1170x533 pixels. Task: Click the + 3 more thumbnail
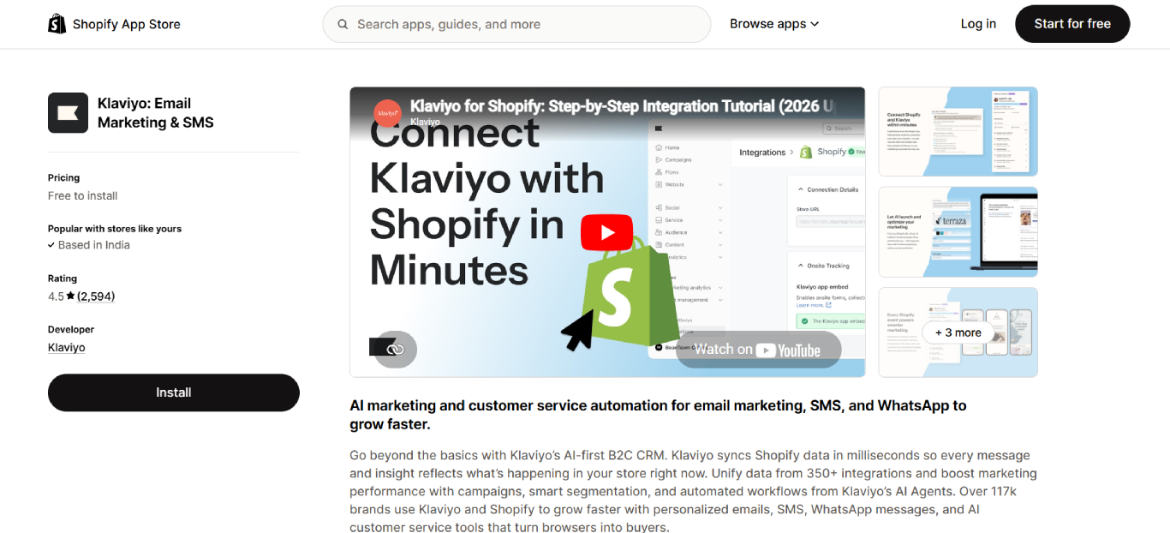pyautogui.click(x=958, y=332)
